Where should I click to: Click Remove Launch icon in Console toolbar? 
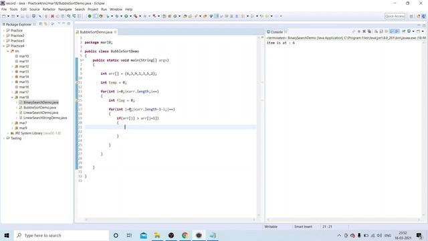click(364, 31)
